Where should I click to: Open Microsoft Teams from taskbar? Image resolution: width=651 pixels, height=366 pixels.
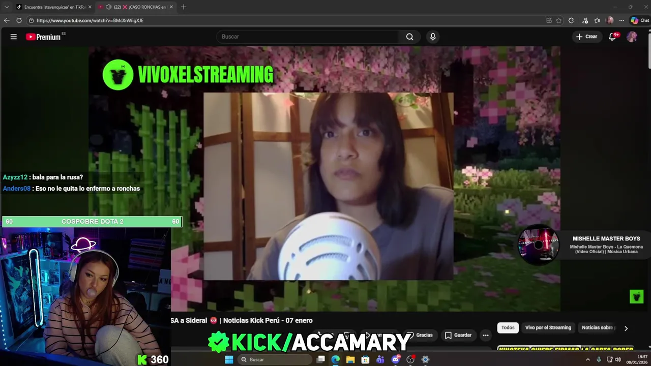pyautogui.click(x=380, y=359)
